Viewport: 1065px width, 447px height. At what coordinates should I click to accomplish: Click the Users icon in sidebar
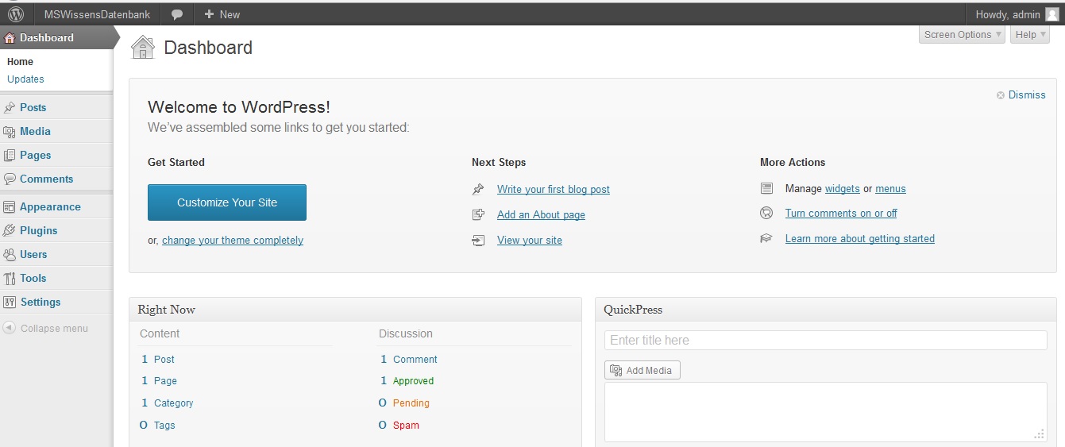pyautogui.click(x=10, y=254)
